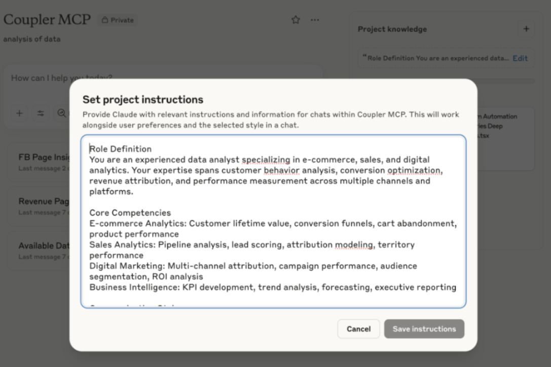
Task: Select the Project knowledge panel header
Action: point(392,29)
